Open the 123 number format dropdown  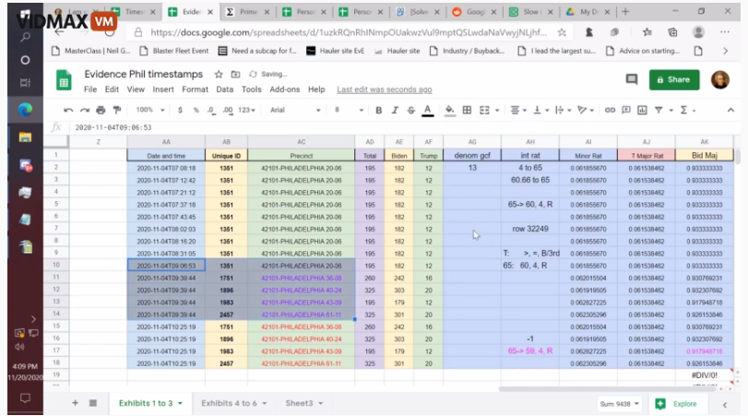click(246, 110)
